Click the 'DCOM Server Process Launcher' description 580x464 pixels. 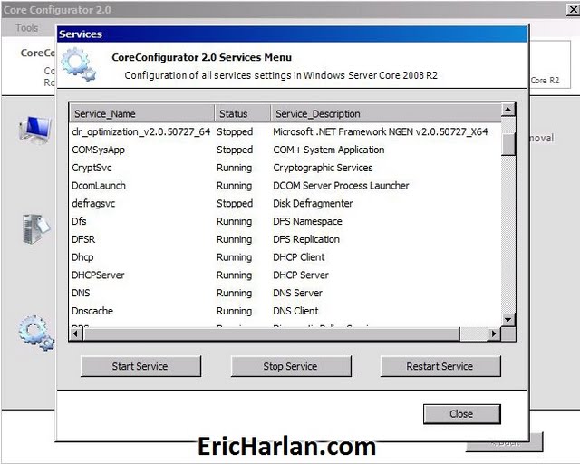pos(341,186)
